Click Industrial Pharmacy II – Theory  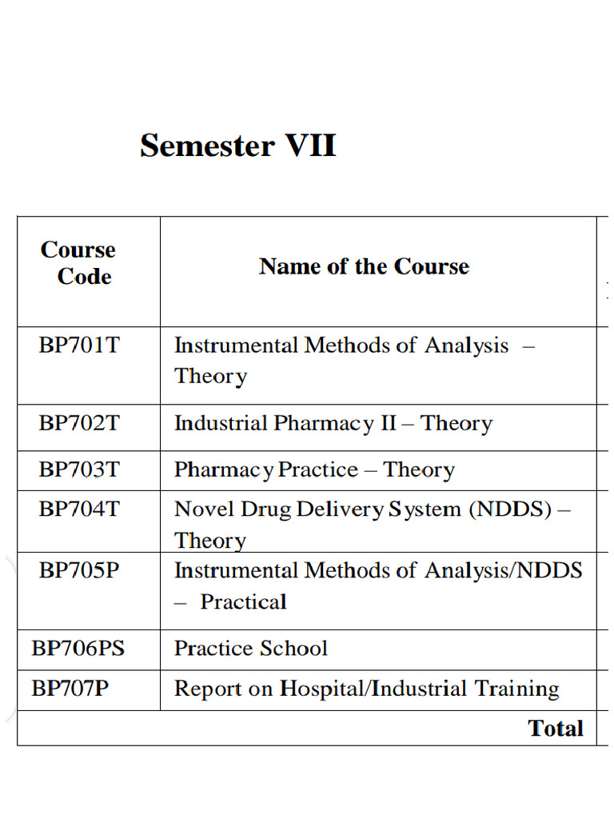coord(333,423)
